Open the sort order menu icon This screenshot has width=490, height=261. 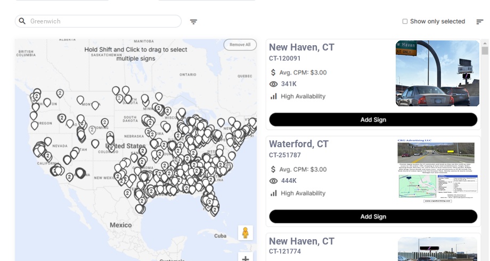(x=479, y=22)
